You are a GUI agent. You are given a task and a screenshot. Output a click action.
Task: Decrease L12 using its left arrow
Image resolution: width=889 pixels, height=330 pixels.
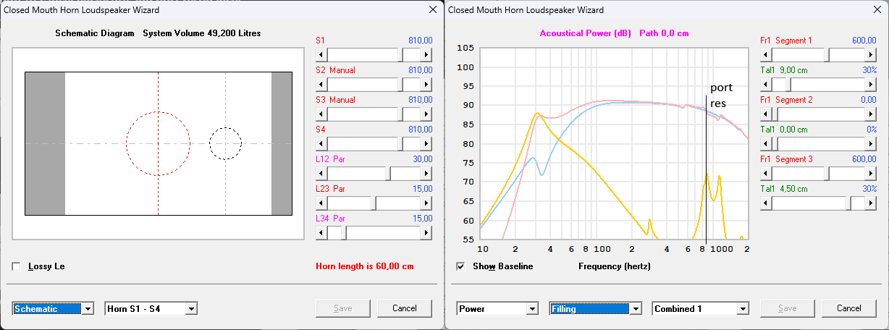[322, 174]
